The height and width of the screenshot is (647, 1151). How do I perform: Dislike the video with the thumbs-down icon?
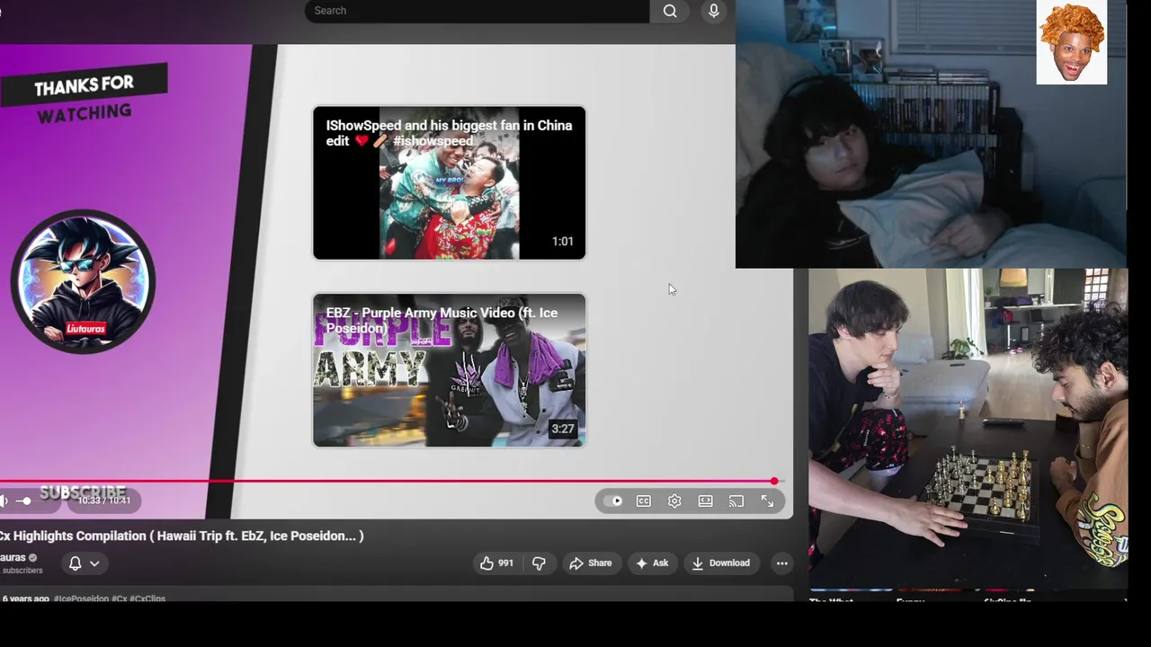(539, 563)
